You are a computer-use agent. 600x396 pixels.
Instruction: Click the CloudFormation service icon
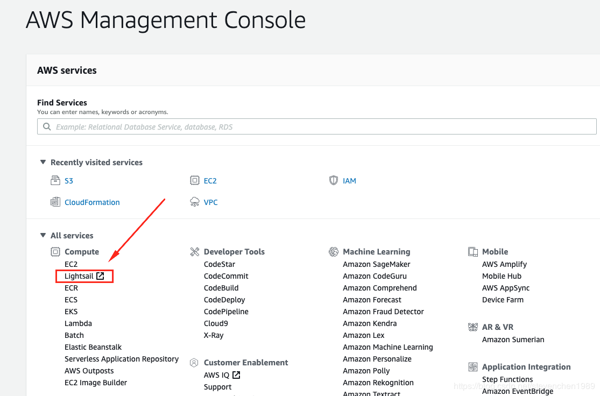56,202
